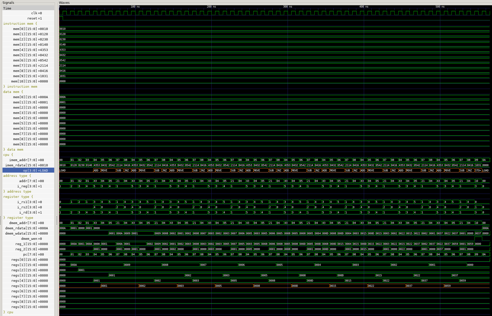The height and width of the screenshot is (316, 492).
Task: Select the pc[7:0] =00 signal
Action: [x=28, y=254]
